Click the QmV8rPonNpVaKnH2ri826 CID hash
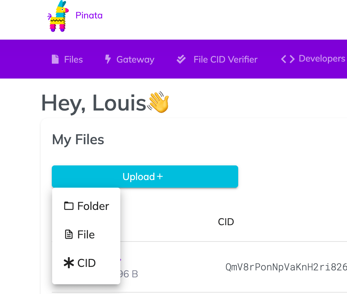 [x=286, y=267]
